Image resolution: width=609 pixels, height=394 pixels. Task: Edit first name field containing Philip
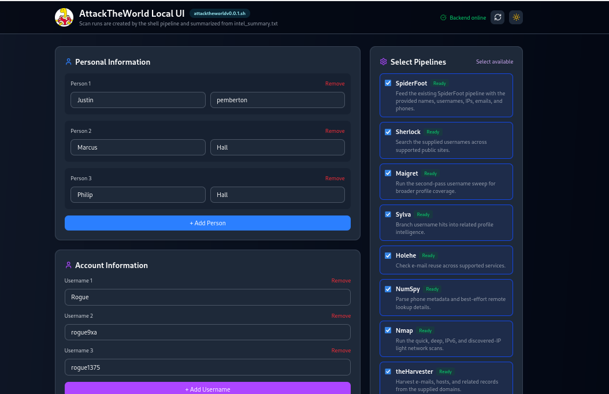(x=138, y=195)
